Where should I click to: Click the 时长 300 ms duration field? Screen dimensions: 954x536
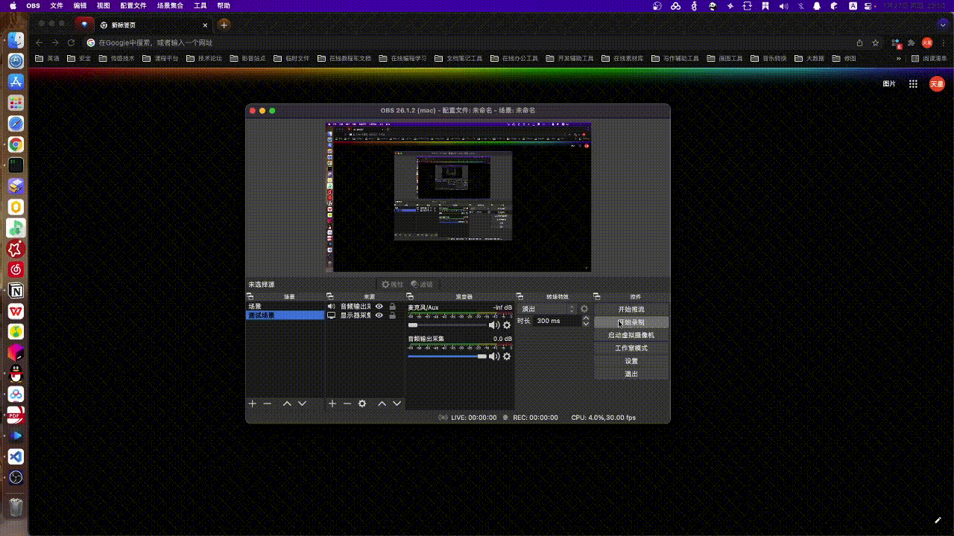[x=557, y=321]
